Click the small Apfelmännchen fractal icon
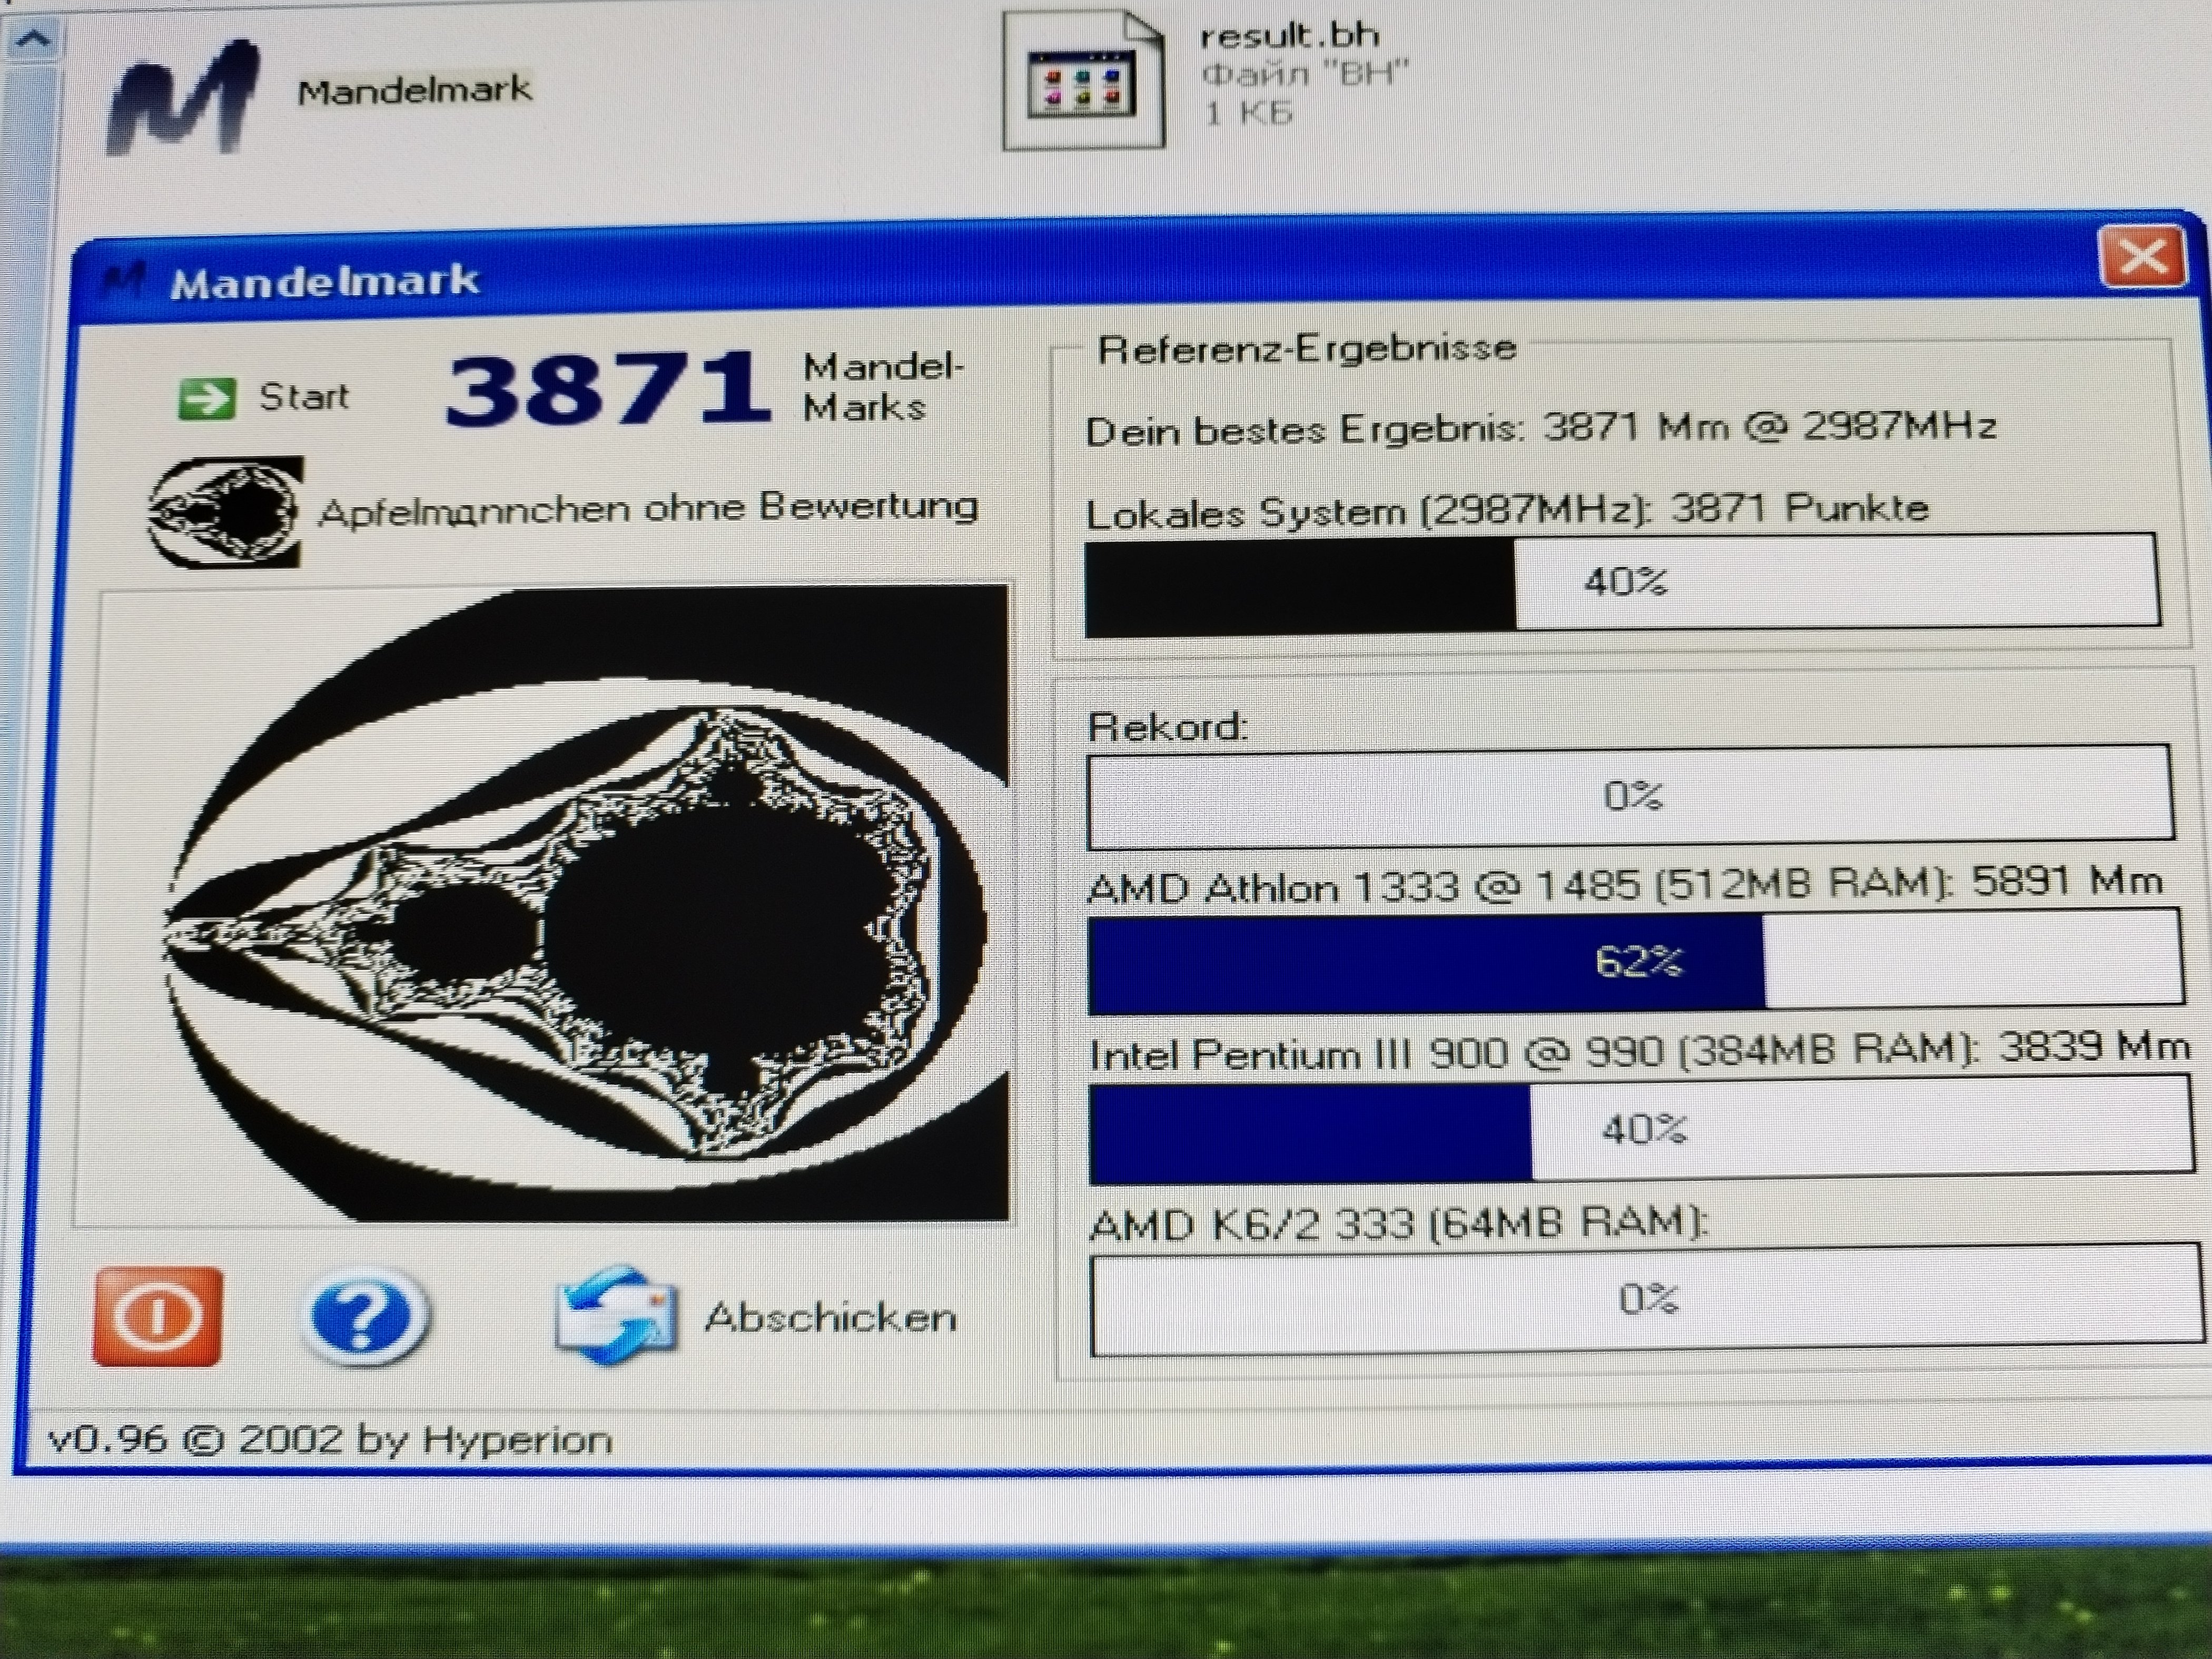This screenshot has height=1659, width=2212. coord(226,512)
